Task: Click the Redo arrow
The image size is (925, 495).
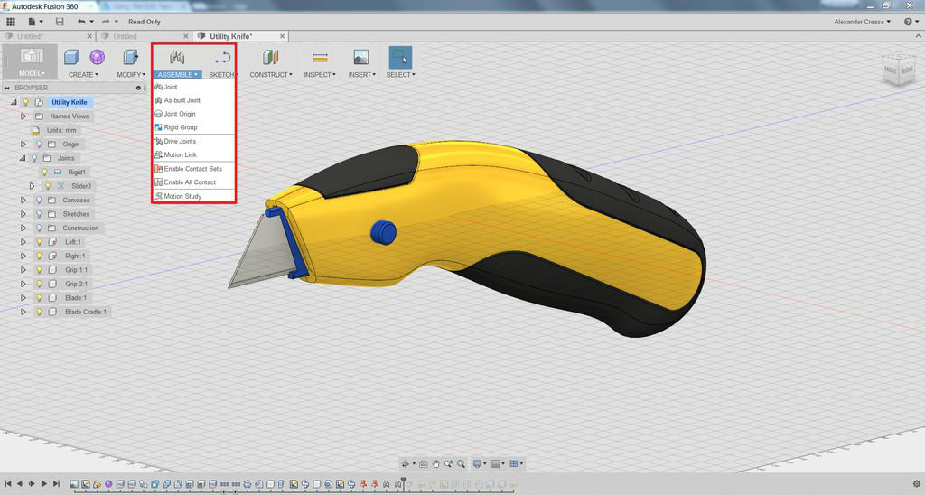Action: (106, 22)
